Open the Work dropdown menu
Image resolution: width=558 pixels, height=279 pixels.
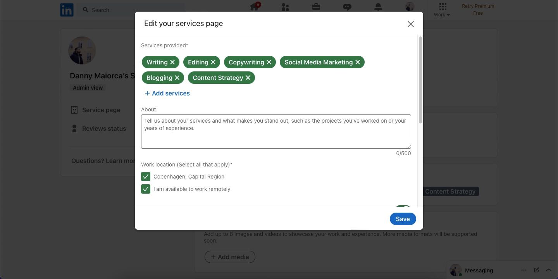(x=442, y=12)
